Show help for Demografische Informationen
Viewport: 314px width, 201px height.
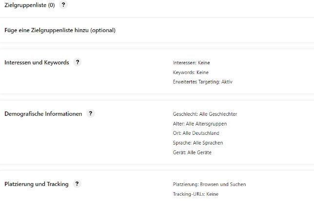click(x=90, y=113)
